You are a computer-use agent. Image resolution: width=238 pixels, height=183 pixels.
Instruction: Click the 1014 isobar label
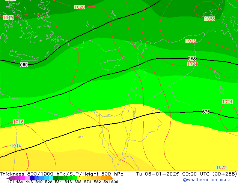16,146
